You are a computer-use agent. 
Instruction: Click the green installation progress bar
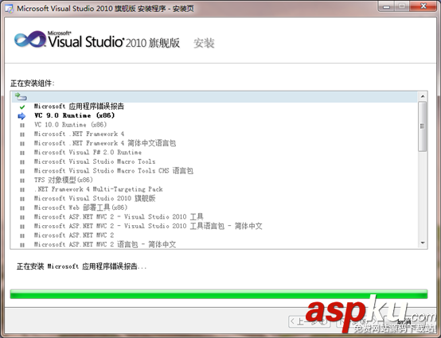click(219, 294)
